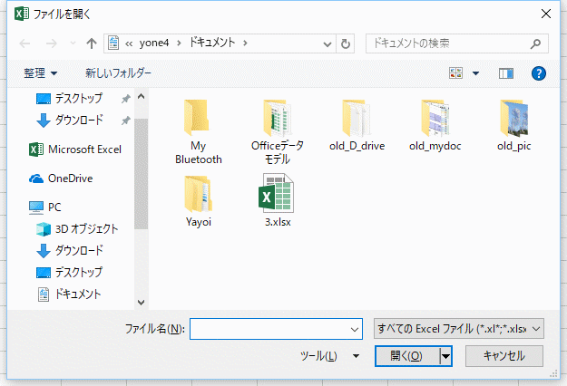Image resolution: width=567 pixels, height=386 pixels.
Task: Select OneDrive in navigation pane
Action: click(61, 179)
